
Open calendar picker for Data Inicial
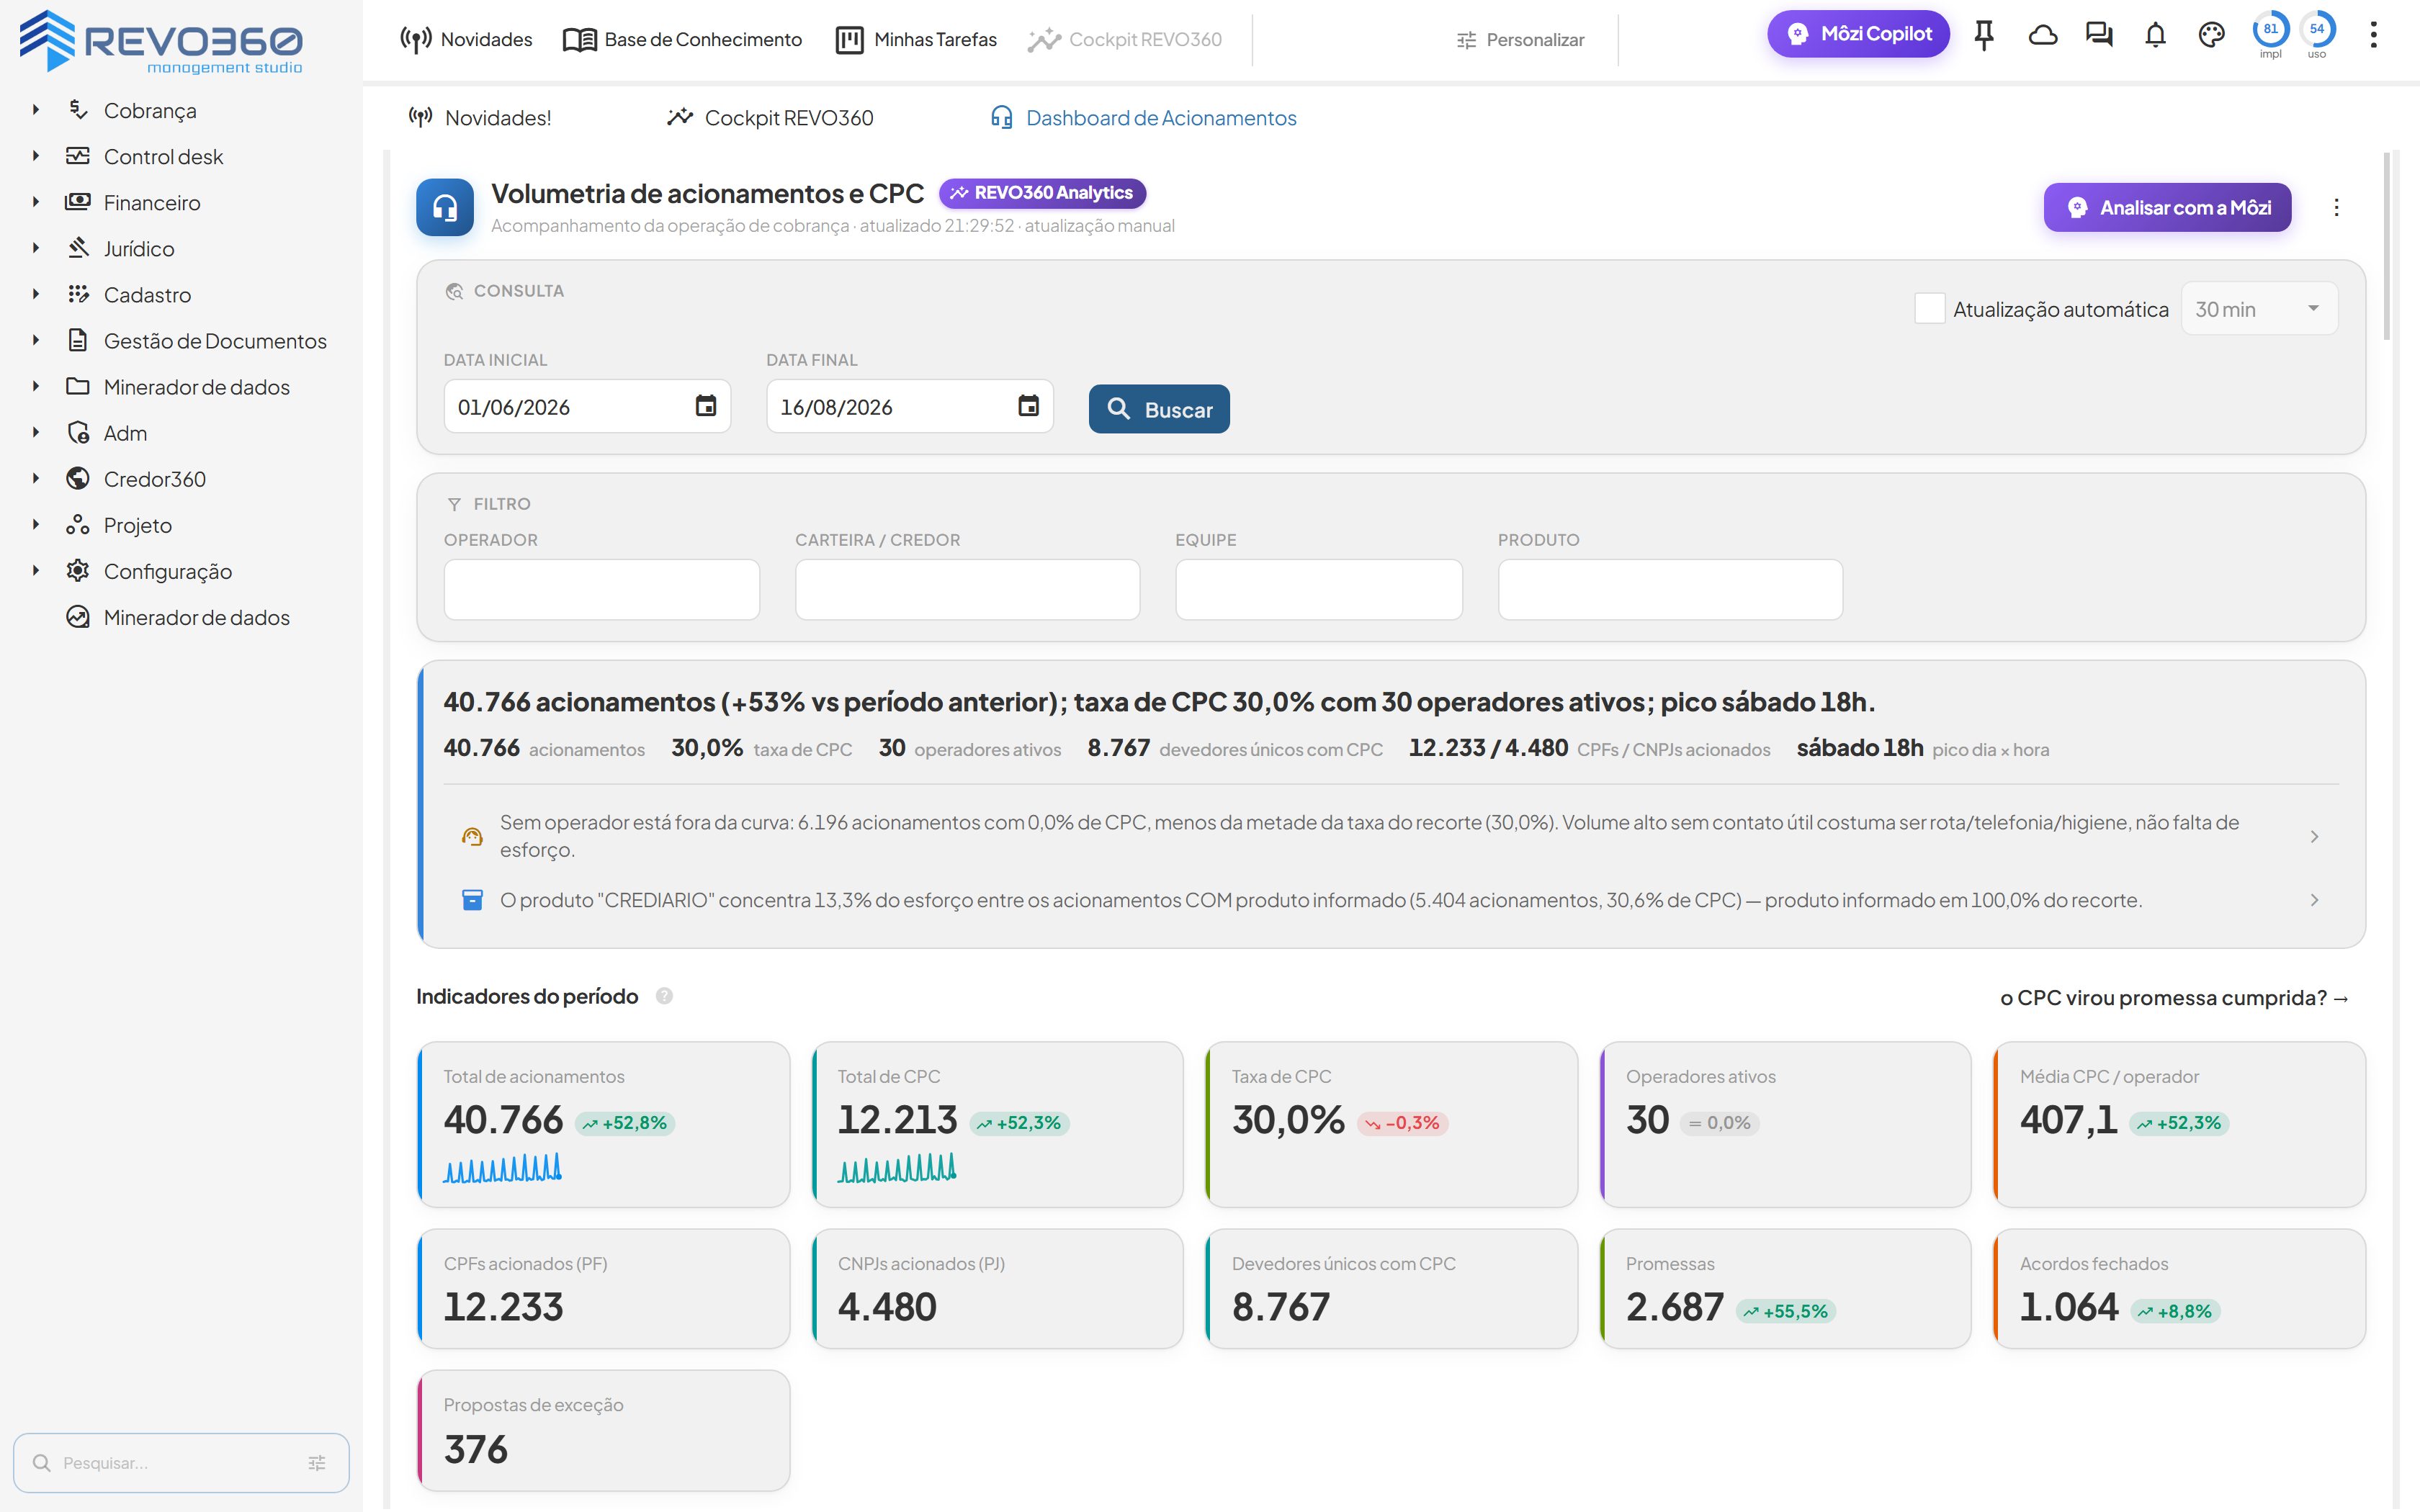706,406
